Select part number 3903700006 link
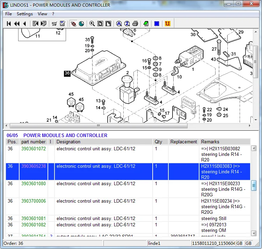Image resolution: width=262 pixels, height=249 pixels. [x=34, y=201]
